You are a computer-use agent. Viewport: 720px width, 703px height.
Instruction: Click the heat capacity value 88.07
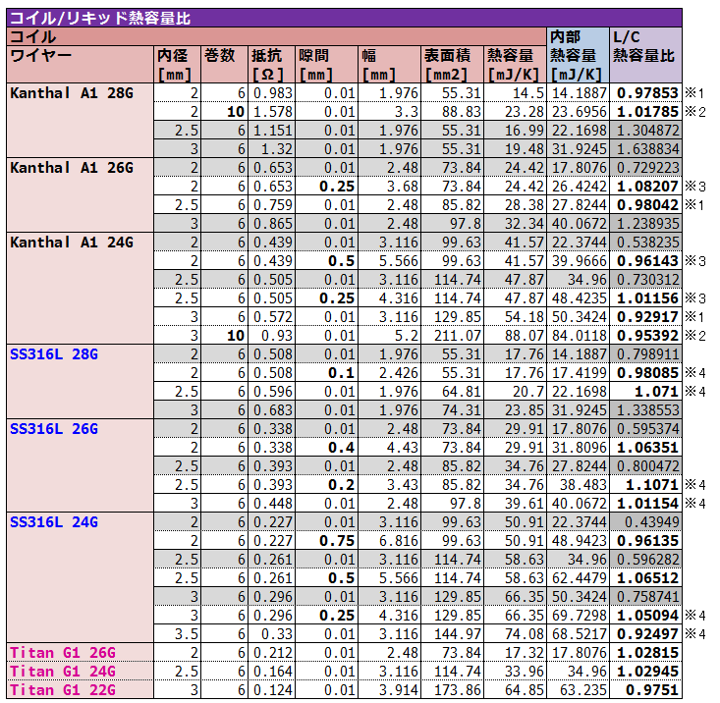click(516, 336)
